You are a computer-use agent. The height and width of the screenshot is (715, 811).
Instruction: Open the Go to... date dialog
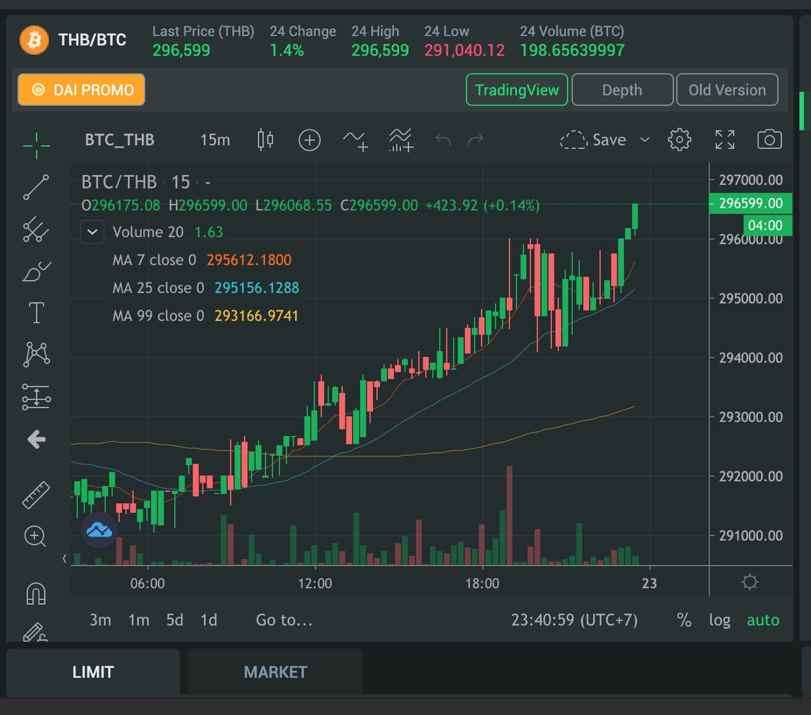284,620
